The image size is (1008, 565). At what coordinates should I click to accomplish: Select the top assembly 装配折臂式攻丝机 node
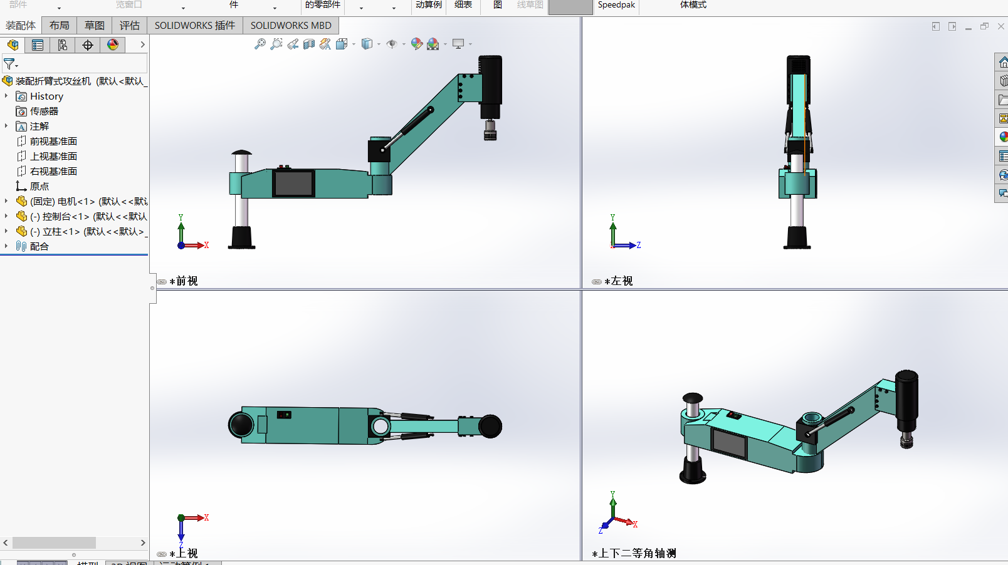tap(75, 81)
